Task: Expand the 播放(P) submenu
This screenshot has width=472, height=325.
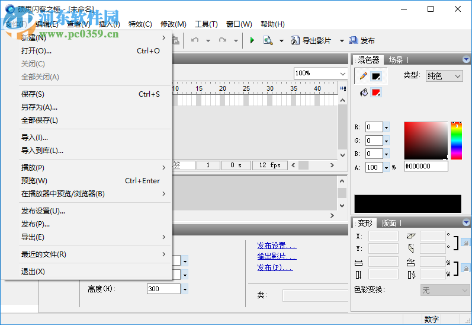Action: pos(95,167)
